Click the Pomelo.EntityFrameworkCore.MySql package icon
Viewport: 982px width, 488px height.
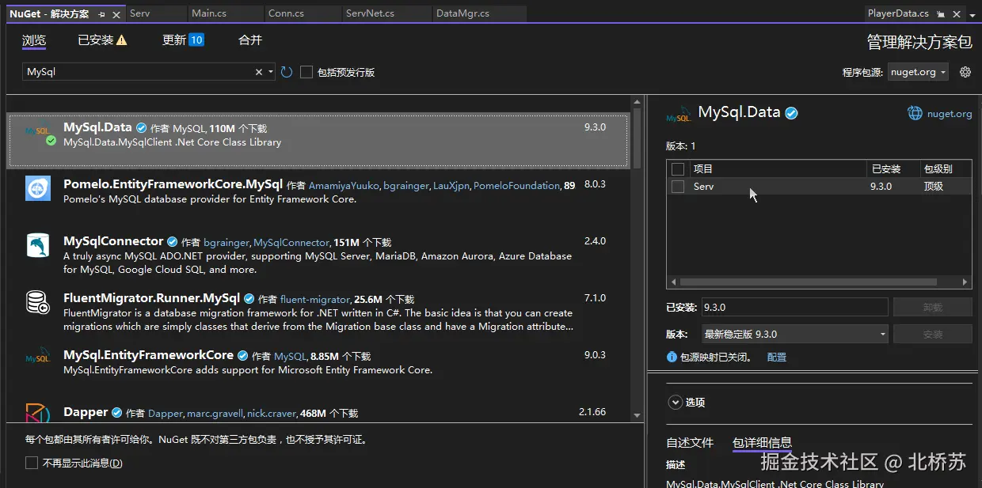tap(37, 188)
